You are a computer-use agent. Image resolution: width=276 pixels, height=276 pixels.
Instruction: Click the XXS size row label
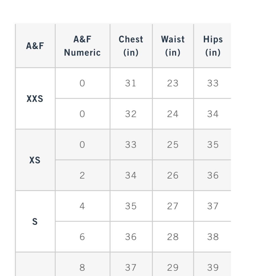pyautogui.click(x=35, y=99)
